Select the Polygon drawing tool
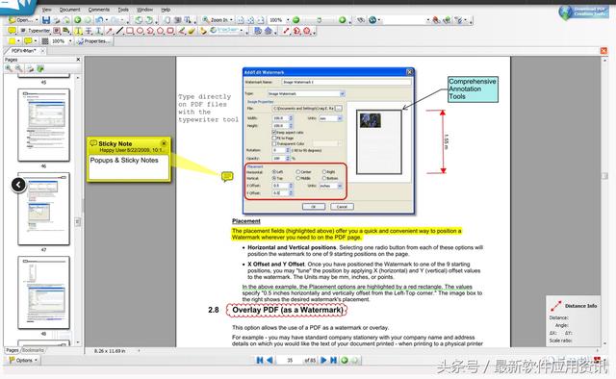Screen dimensions: 616x379 pyautogui.click(x=161, y=31)
